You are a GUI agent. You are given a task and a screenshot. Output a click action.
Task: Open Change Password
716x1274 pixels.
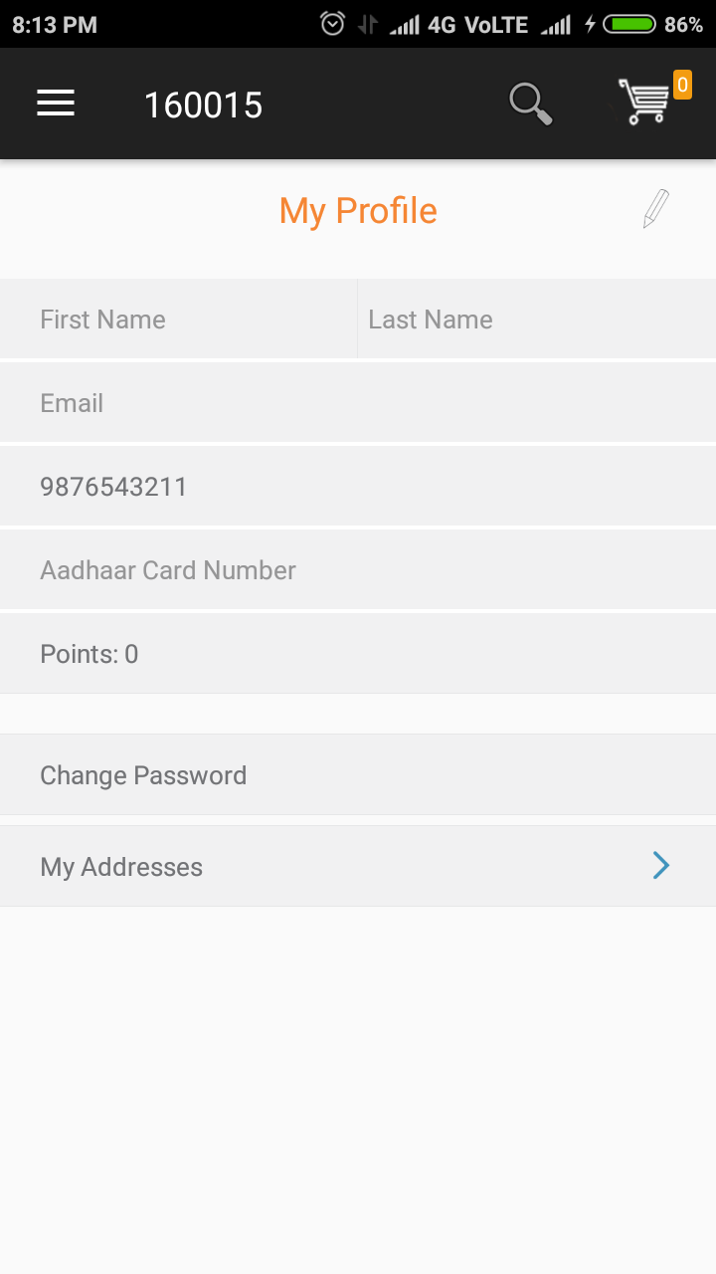358,774
